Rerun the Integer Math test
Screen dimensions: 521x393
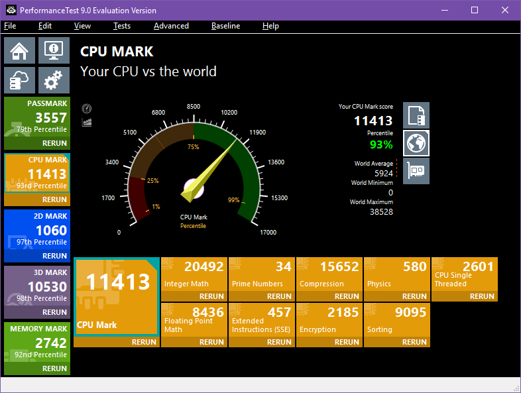point(194,296)
